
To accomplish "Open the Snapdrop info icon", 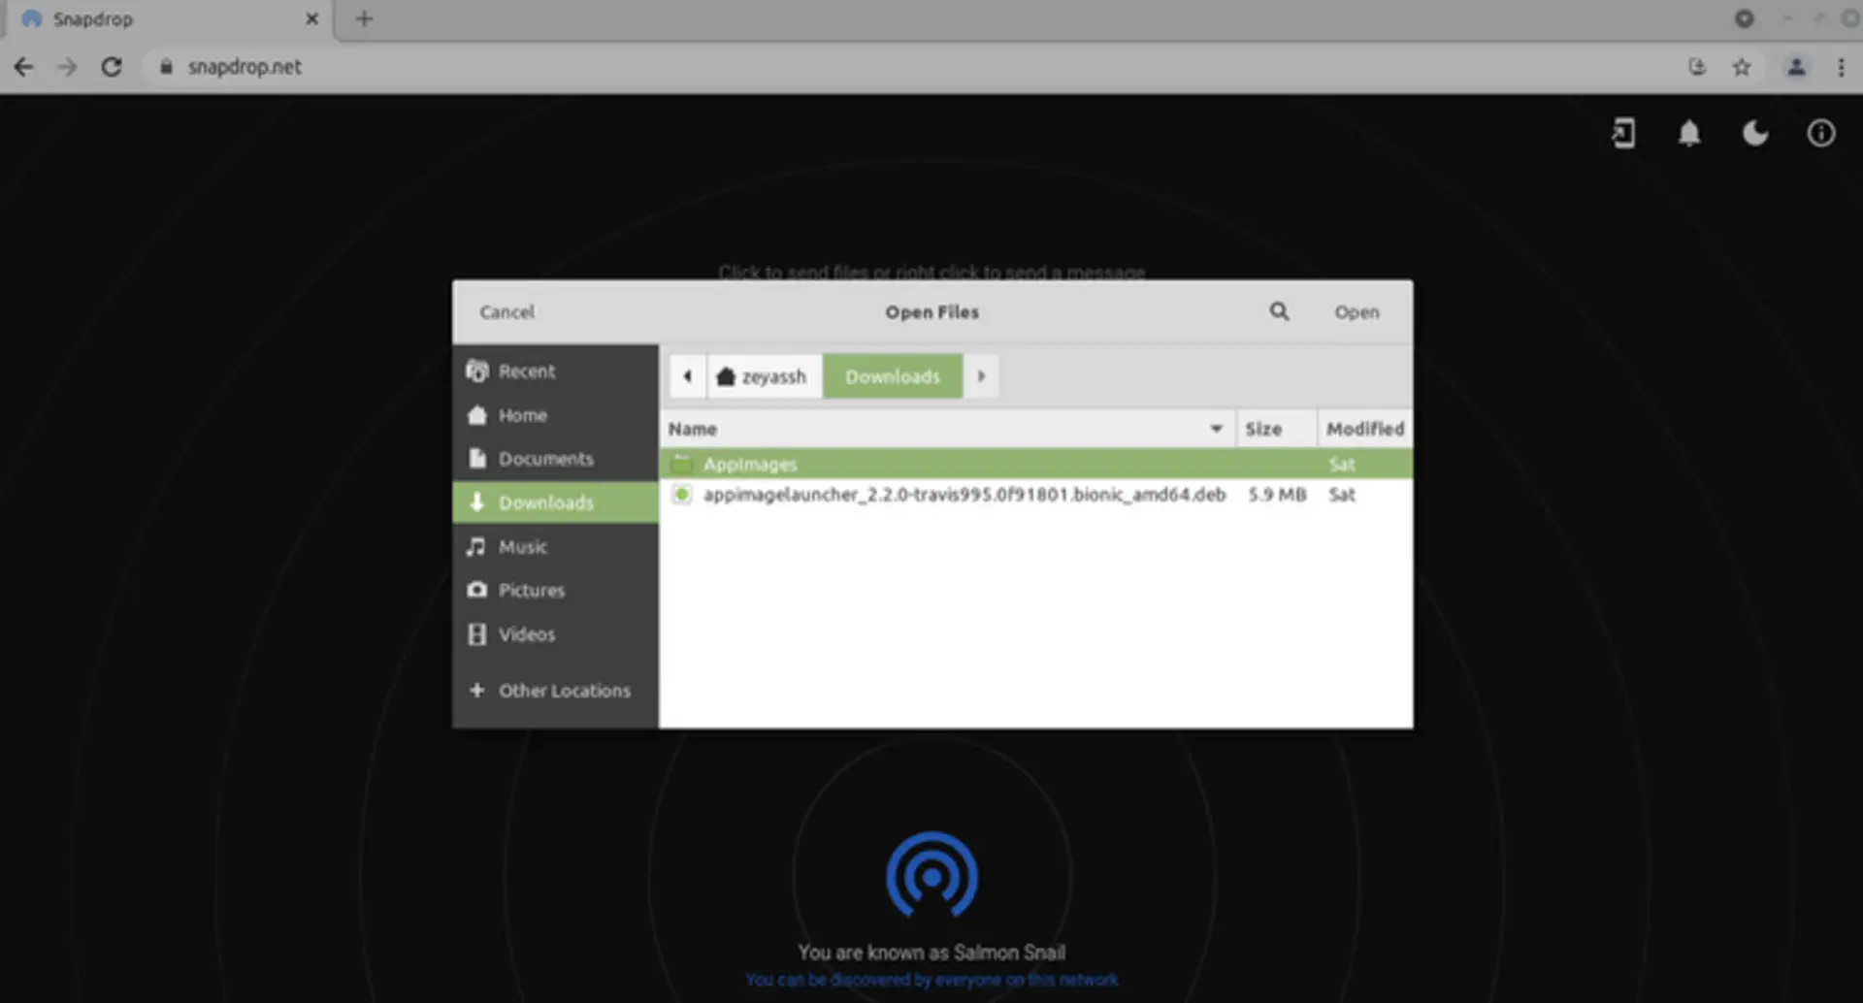I will (x=1820, y=133).
